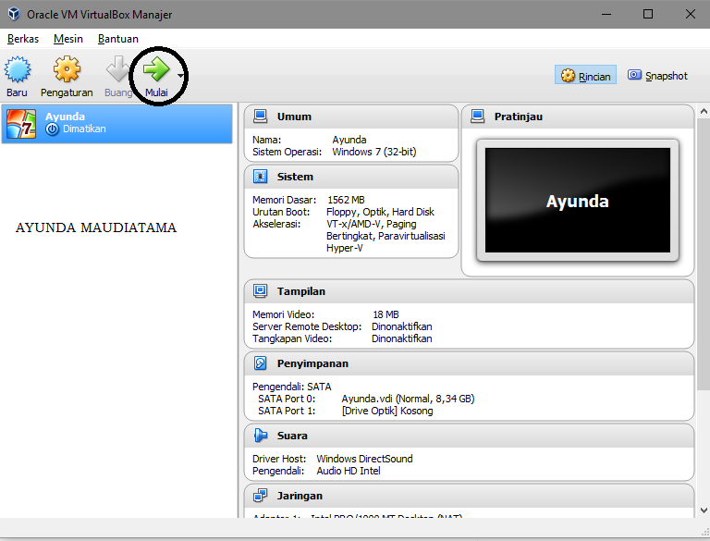Open the dropdown arrow next to Mulai
This screenshot has width=710, height=541.
point(180,76)
